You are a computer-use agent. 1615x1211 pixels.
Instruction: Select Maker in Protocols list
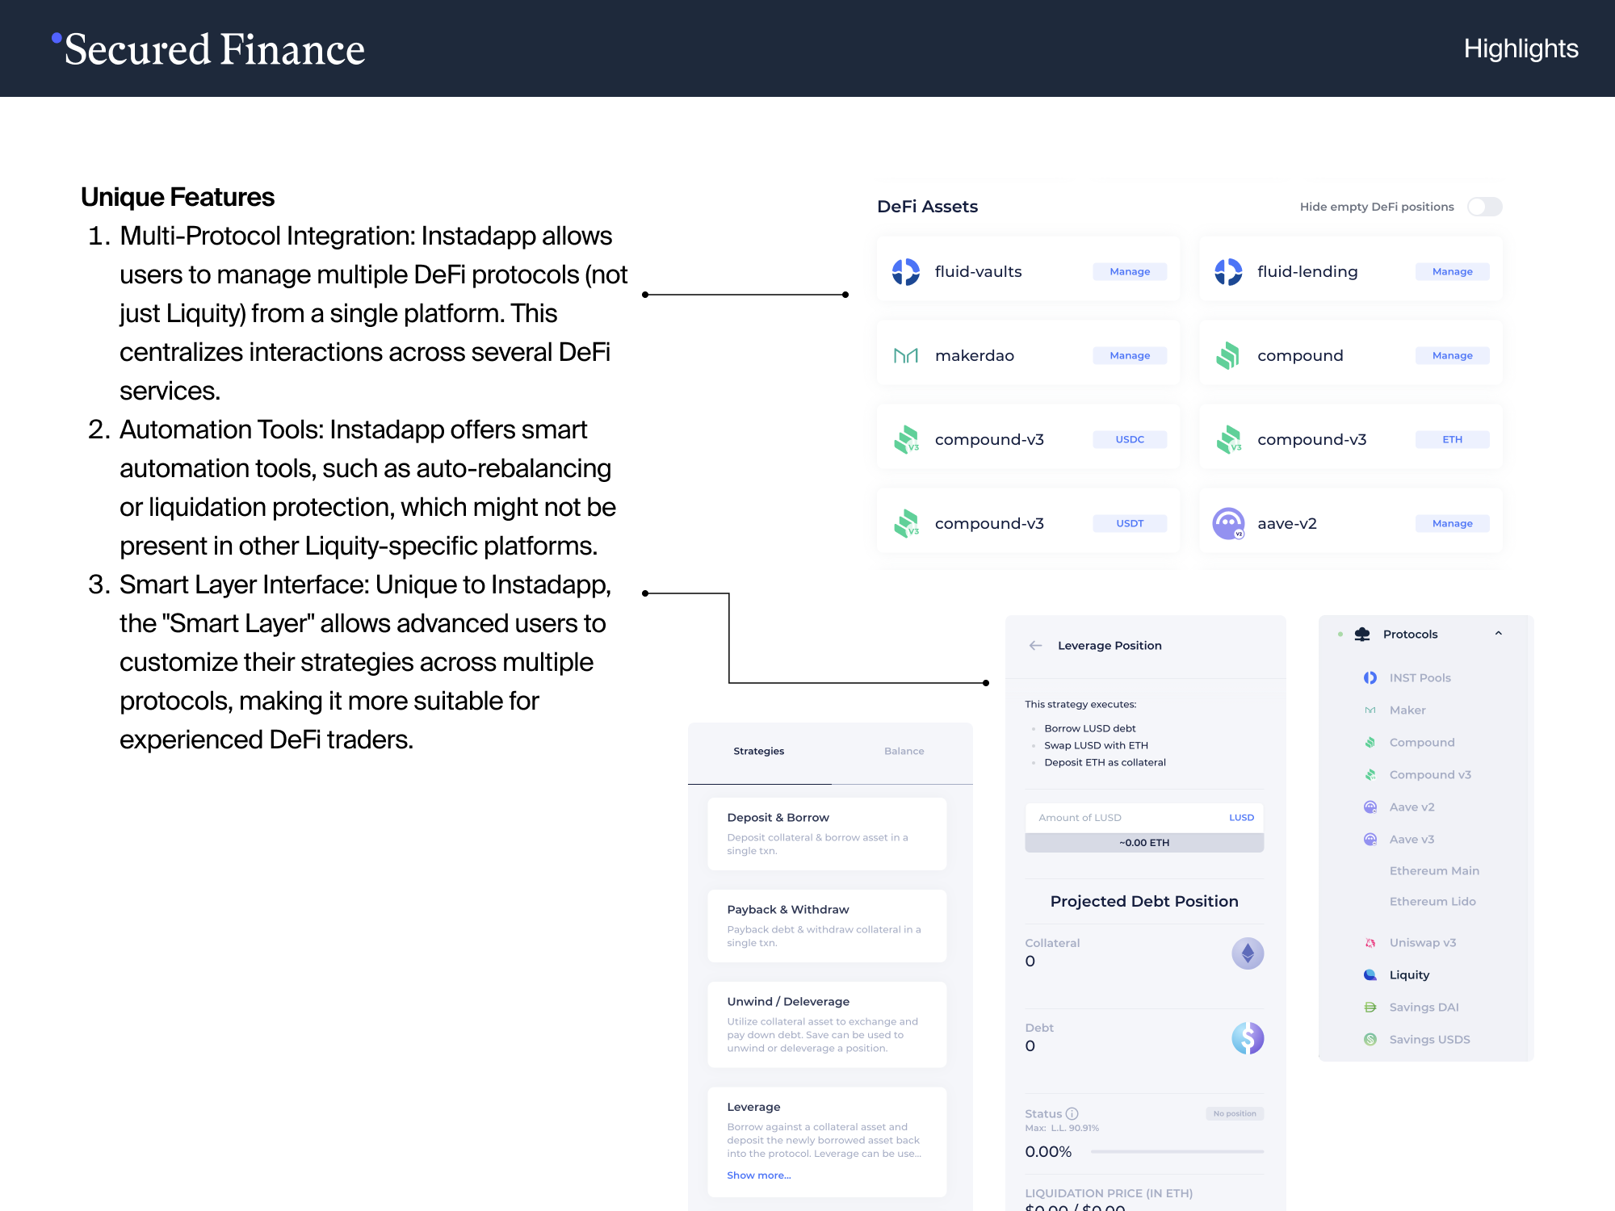[x=1407, y=710]
